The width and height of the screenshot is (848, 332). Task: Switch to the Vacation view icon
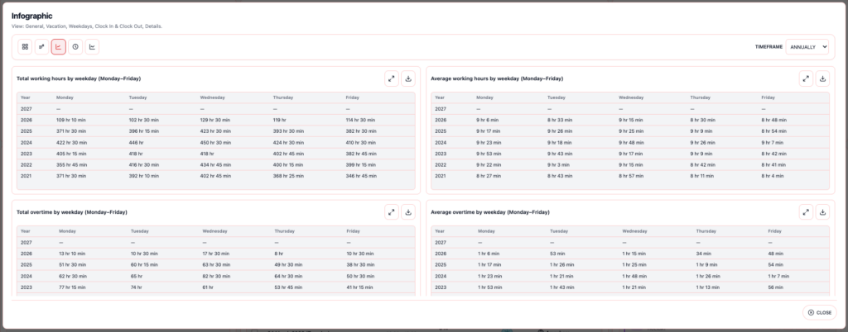42,47
